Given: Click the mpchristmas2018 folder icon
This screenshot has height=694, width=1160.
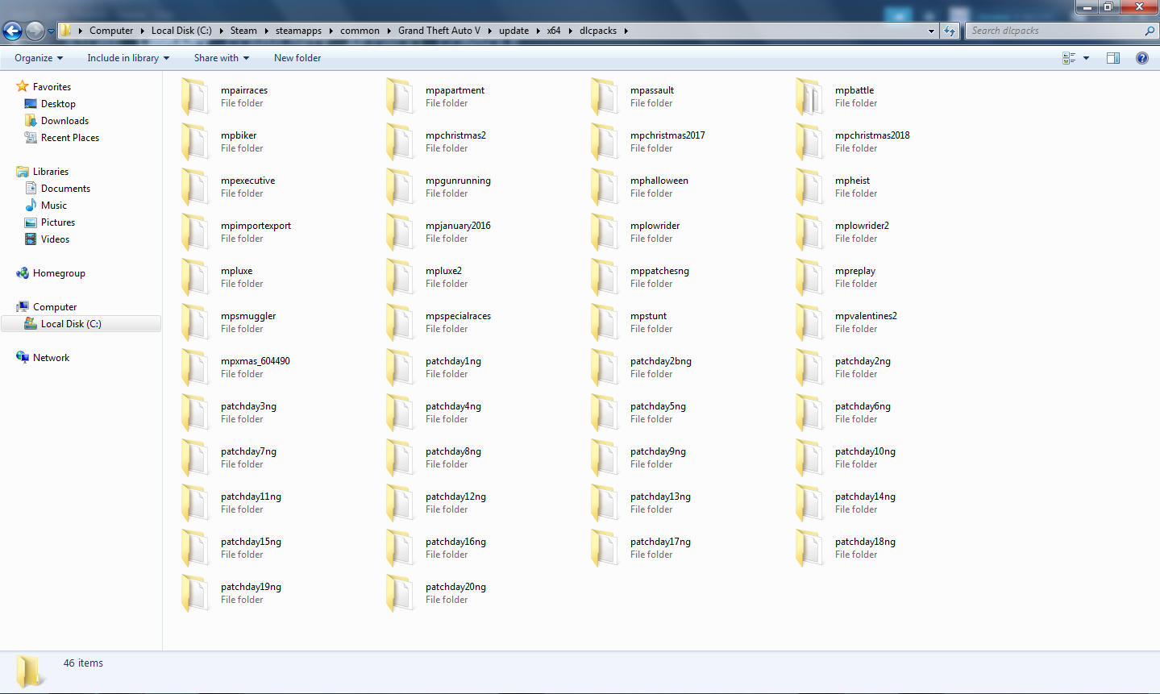Looking at the screenshot, I should point(809,142).
